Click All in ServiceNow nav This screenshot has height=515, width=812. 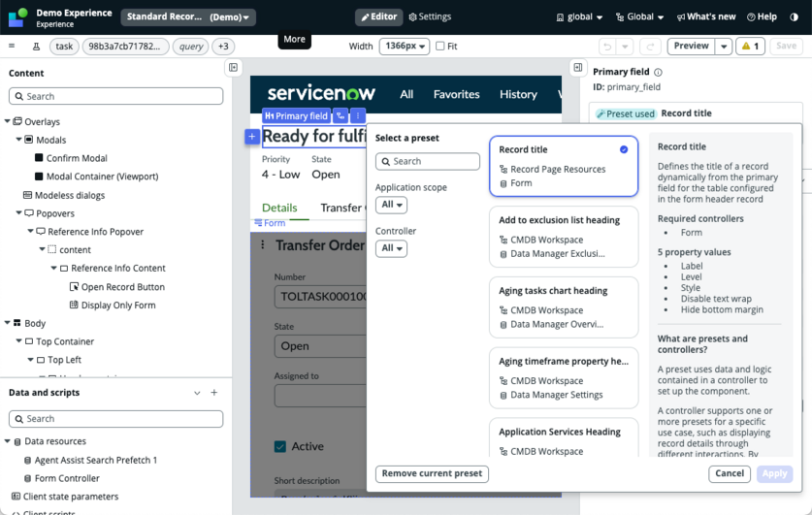pos(406,95)
